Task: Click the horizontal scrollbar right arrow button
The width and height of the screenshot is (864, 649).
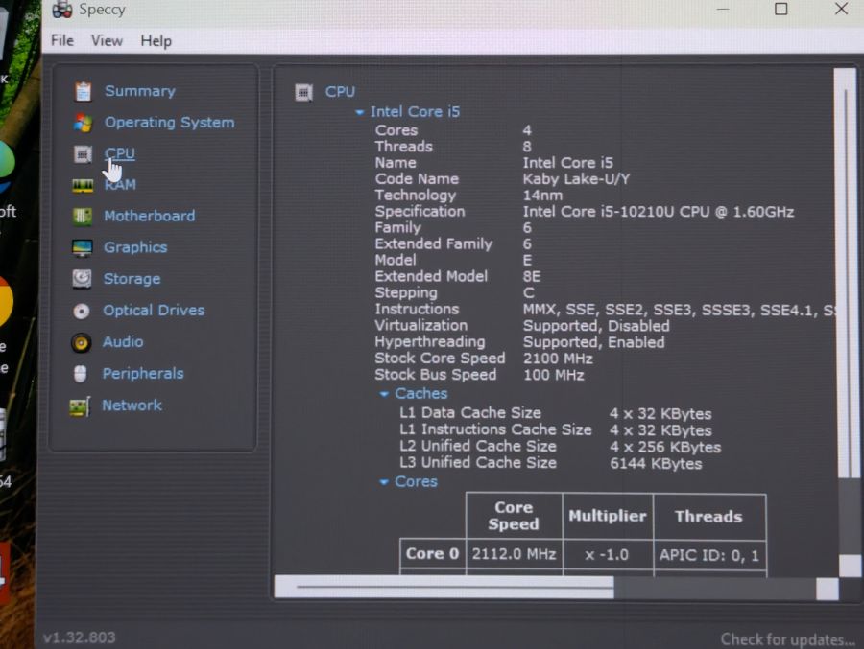Action: point(828,589)
